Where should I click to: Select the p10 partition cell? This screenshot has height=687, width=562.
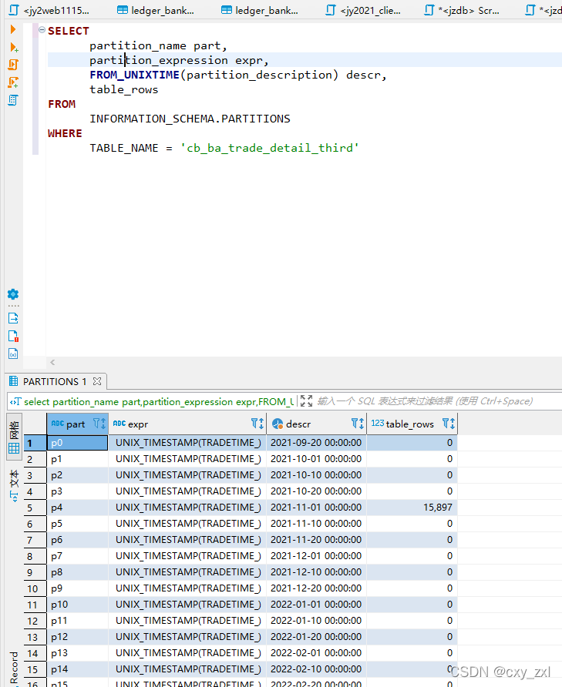77,605
